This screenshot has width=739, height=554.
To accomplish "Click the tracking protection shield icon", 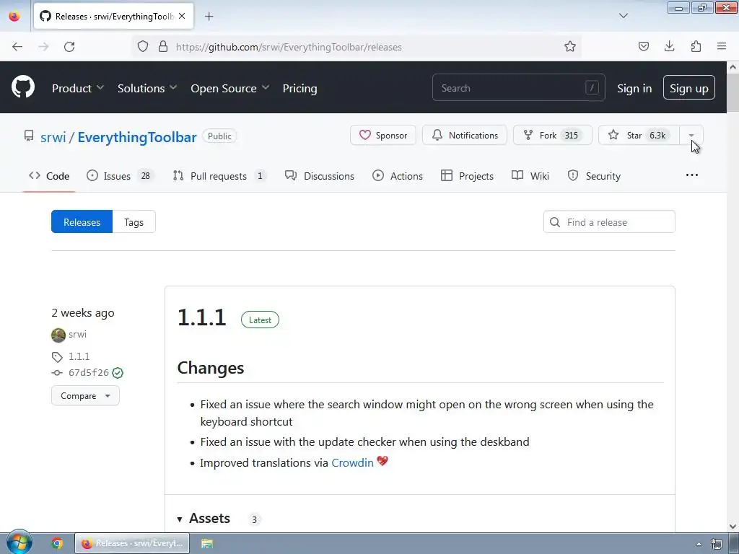I will point(142,47).
